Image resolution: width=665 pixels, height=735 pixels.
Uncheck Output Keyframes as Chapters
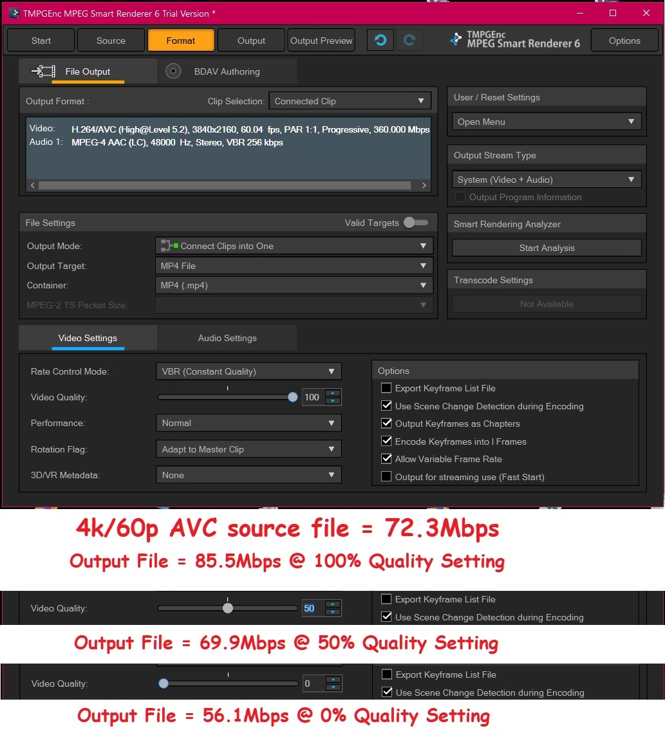click(x=386, y=423)
